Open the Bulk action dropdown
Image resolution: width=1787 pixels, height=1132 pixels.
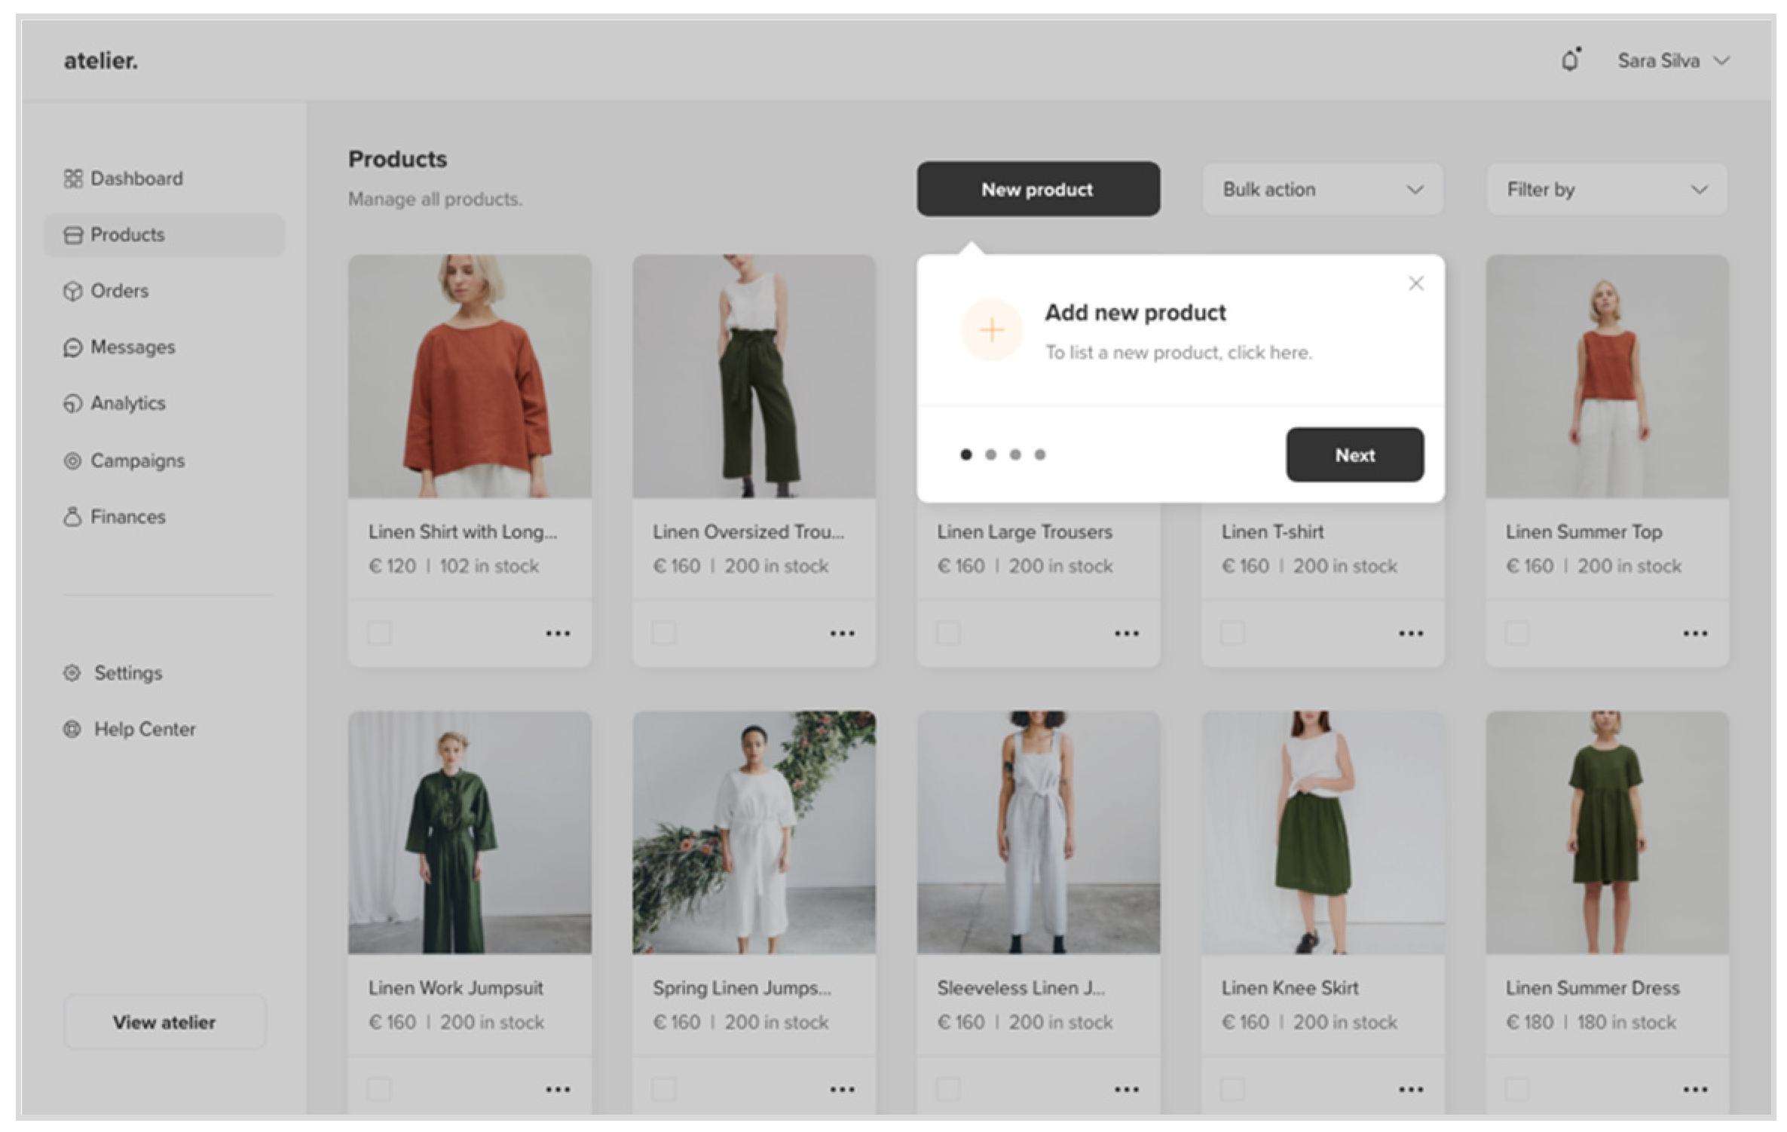(x=1323, y=190)
